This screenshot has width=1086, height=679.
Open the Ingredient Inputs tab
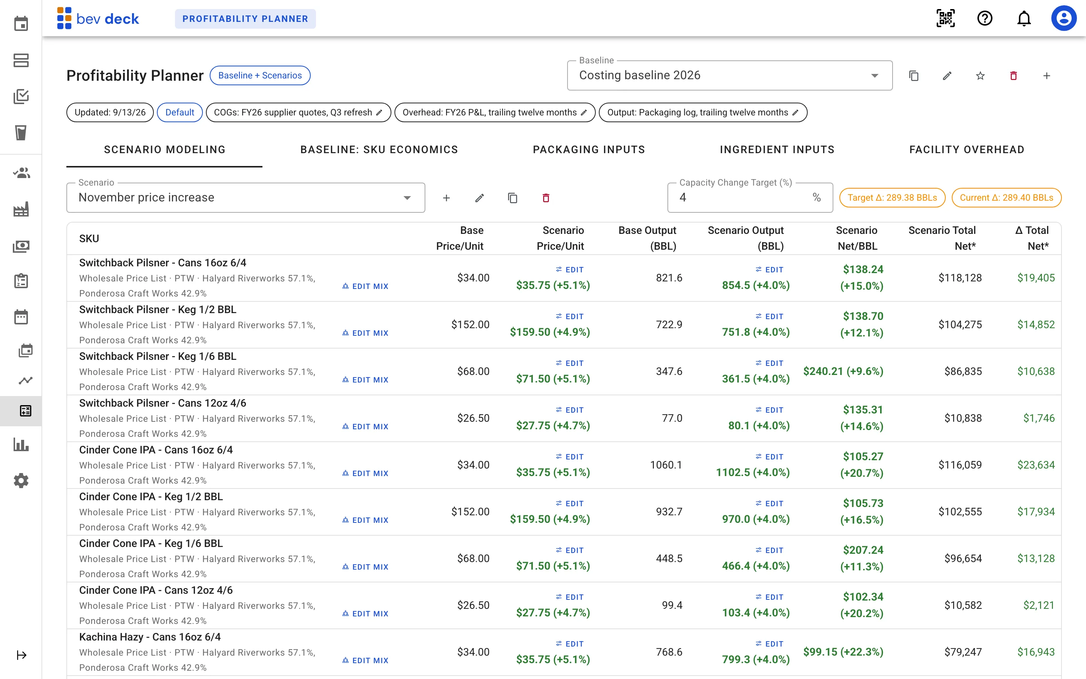click(777, 149)
